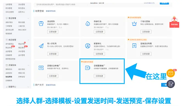Click the shop icon beside 店铺营销
This screenshot has width=182, height=106.
click(7, 65)
